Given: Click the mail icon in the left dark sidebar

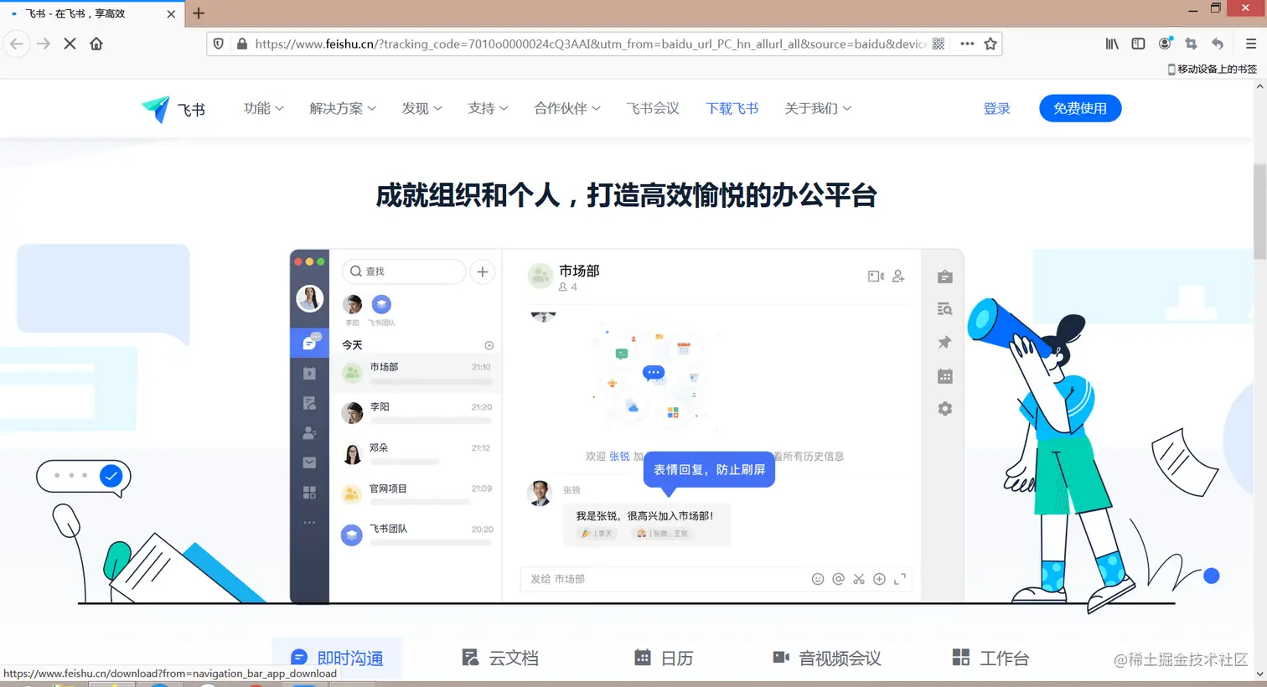Looking at the screenshot, I should 309,462.
